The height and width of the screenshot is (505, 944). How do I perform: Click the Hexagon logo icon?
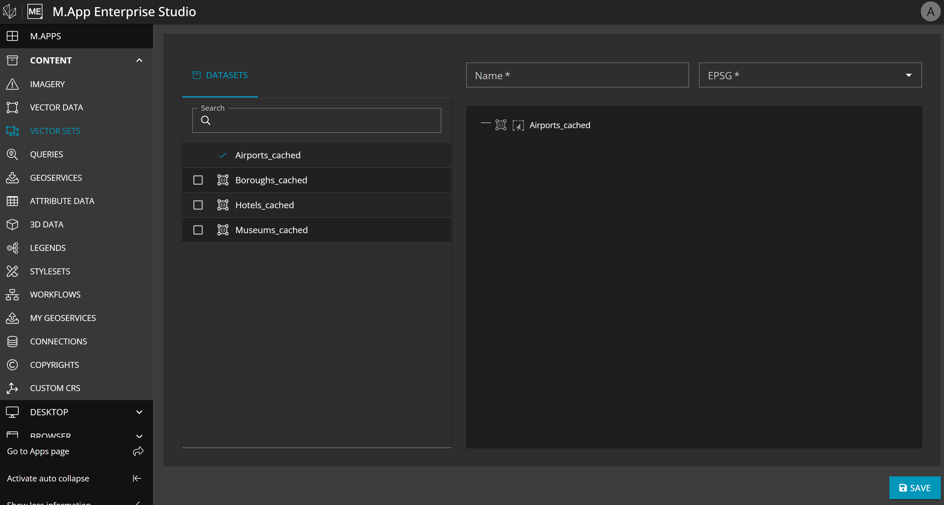(x=10, y=12)
